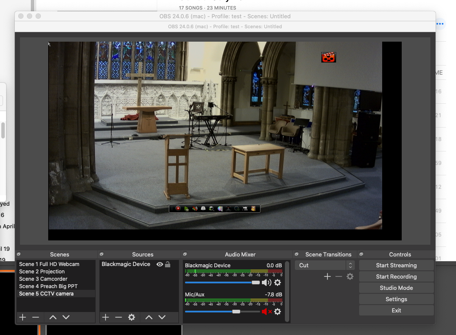
Task: Unmute the Mic/Aux audio channel
Action: [x=266, y=312]
